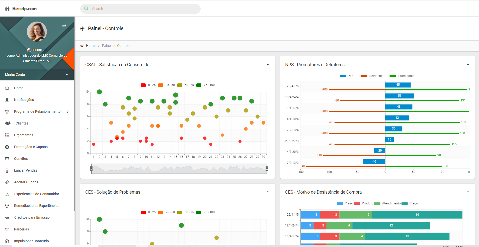This screenshot has height=247, width=479.
Task: Open Orçamentos from the sidebar
Action: tap(24, 135)
